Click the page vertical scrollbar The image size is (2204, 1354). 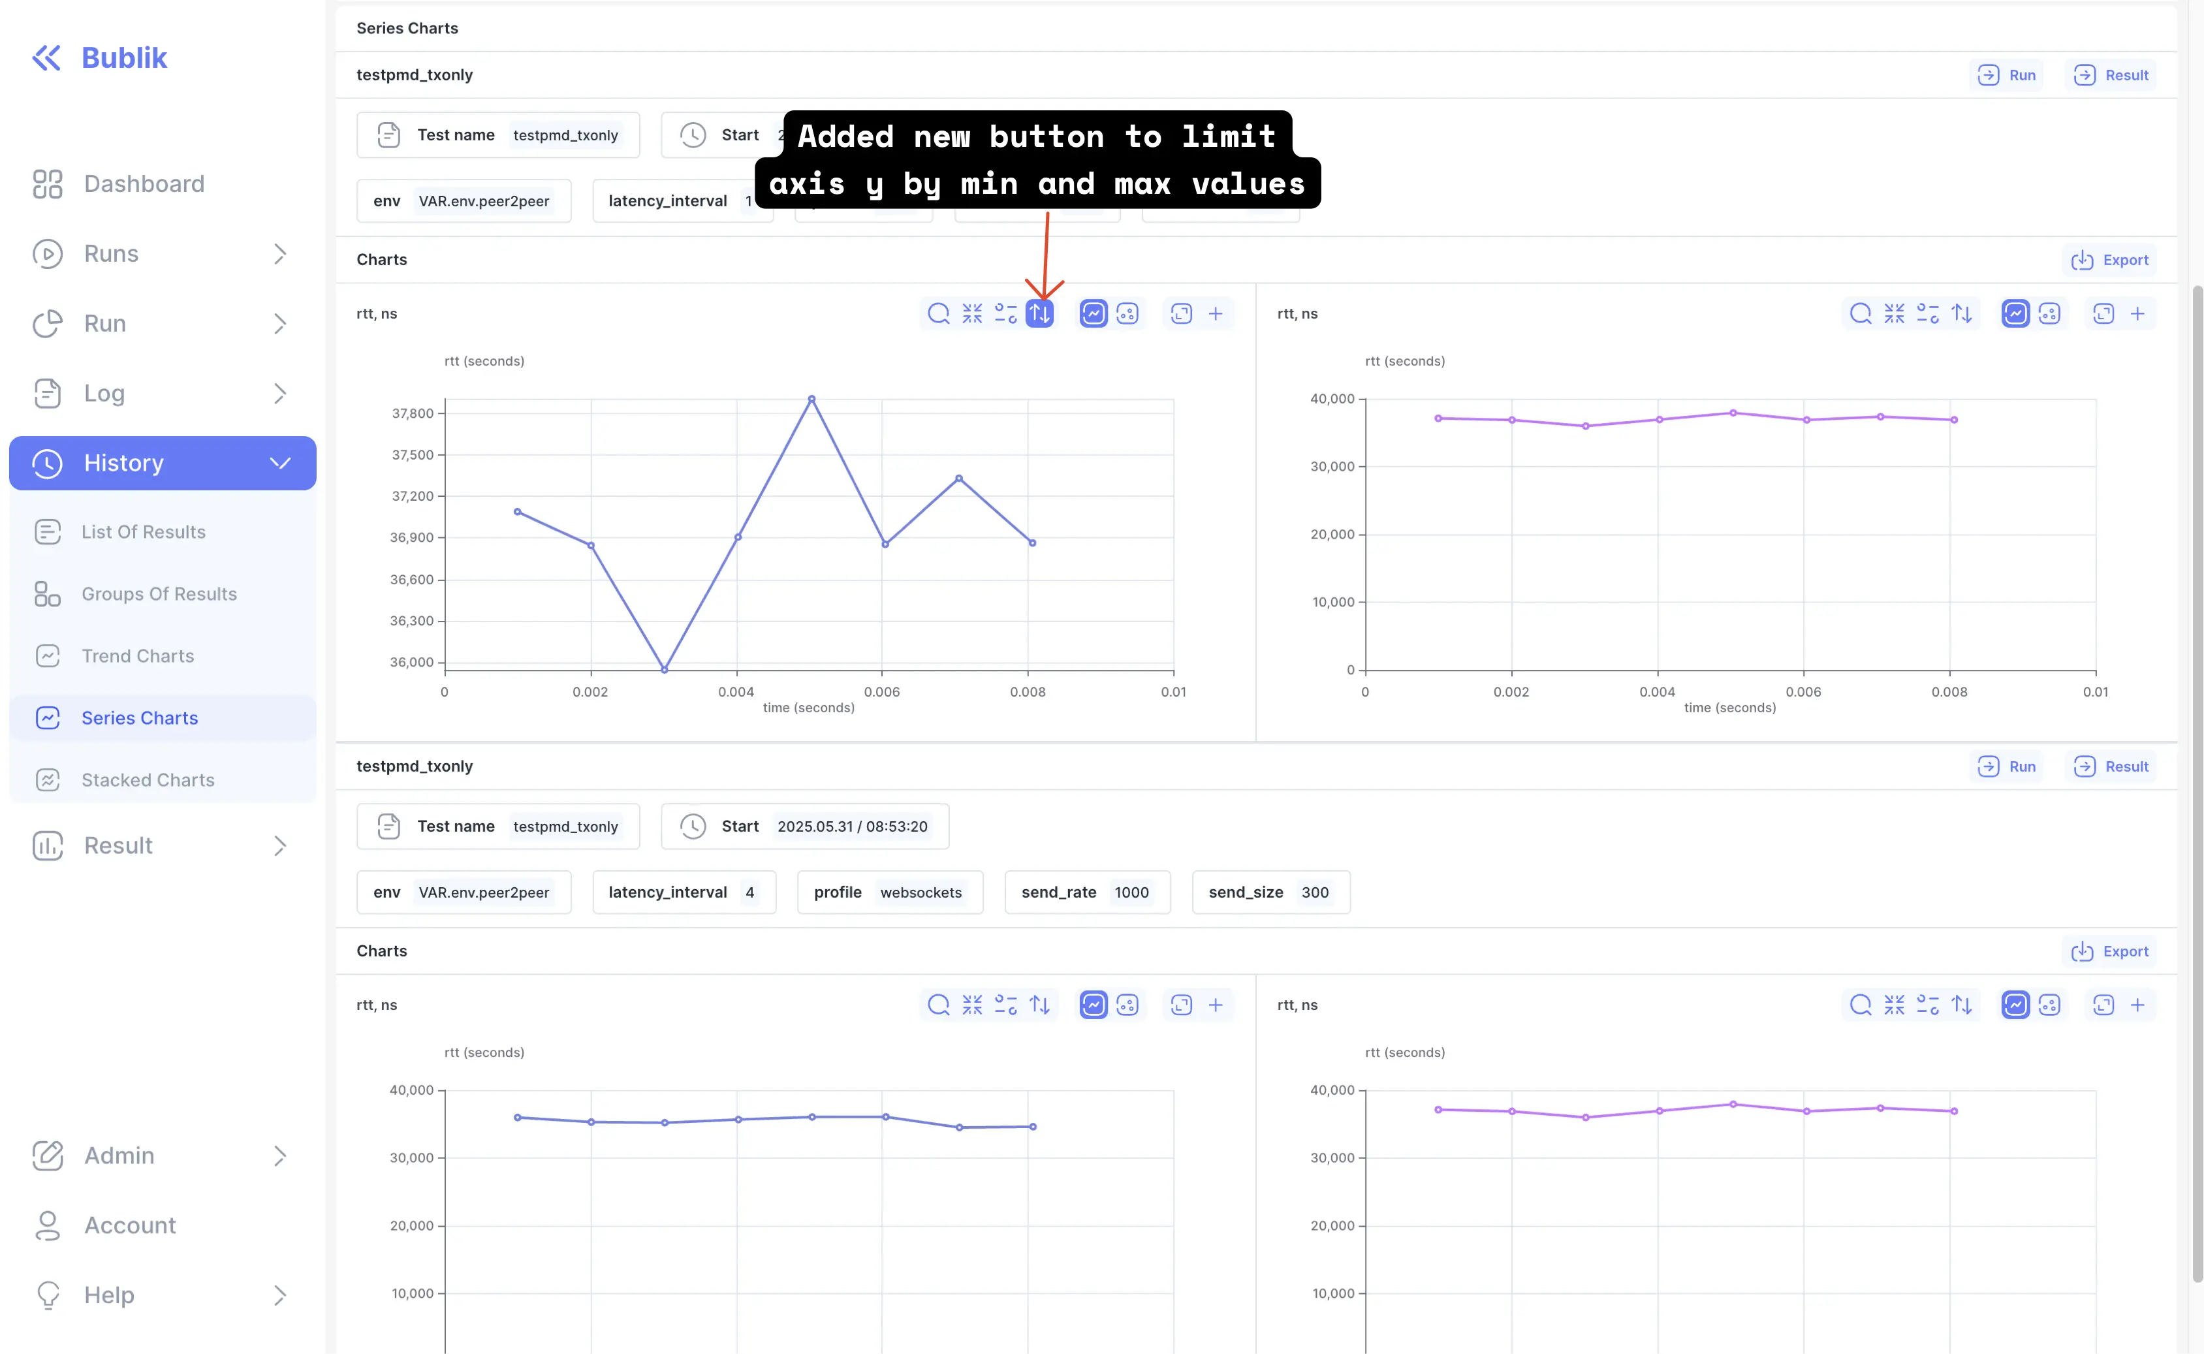[2196, 779]
